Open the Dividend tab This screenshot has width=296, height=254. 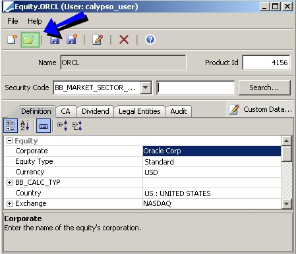[x=96, y=111]
